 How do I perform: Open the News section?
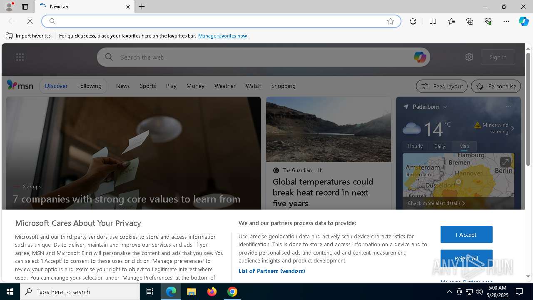123,86
